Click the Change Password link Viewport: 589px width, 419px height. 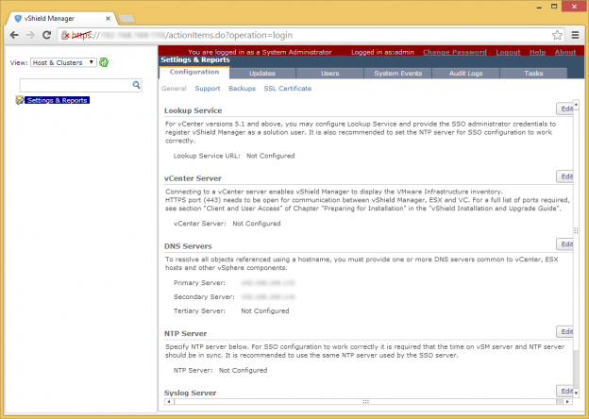pyautogui.click(x=456, y=52)
